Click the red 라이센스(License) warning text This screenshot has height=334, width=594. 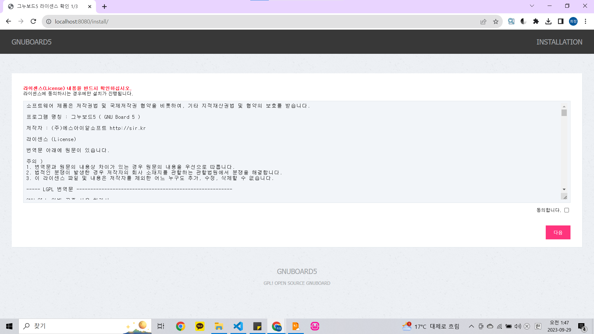77,88
